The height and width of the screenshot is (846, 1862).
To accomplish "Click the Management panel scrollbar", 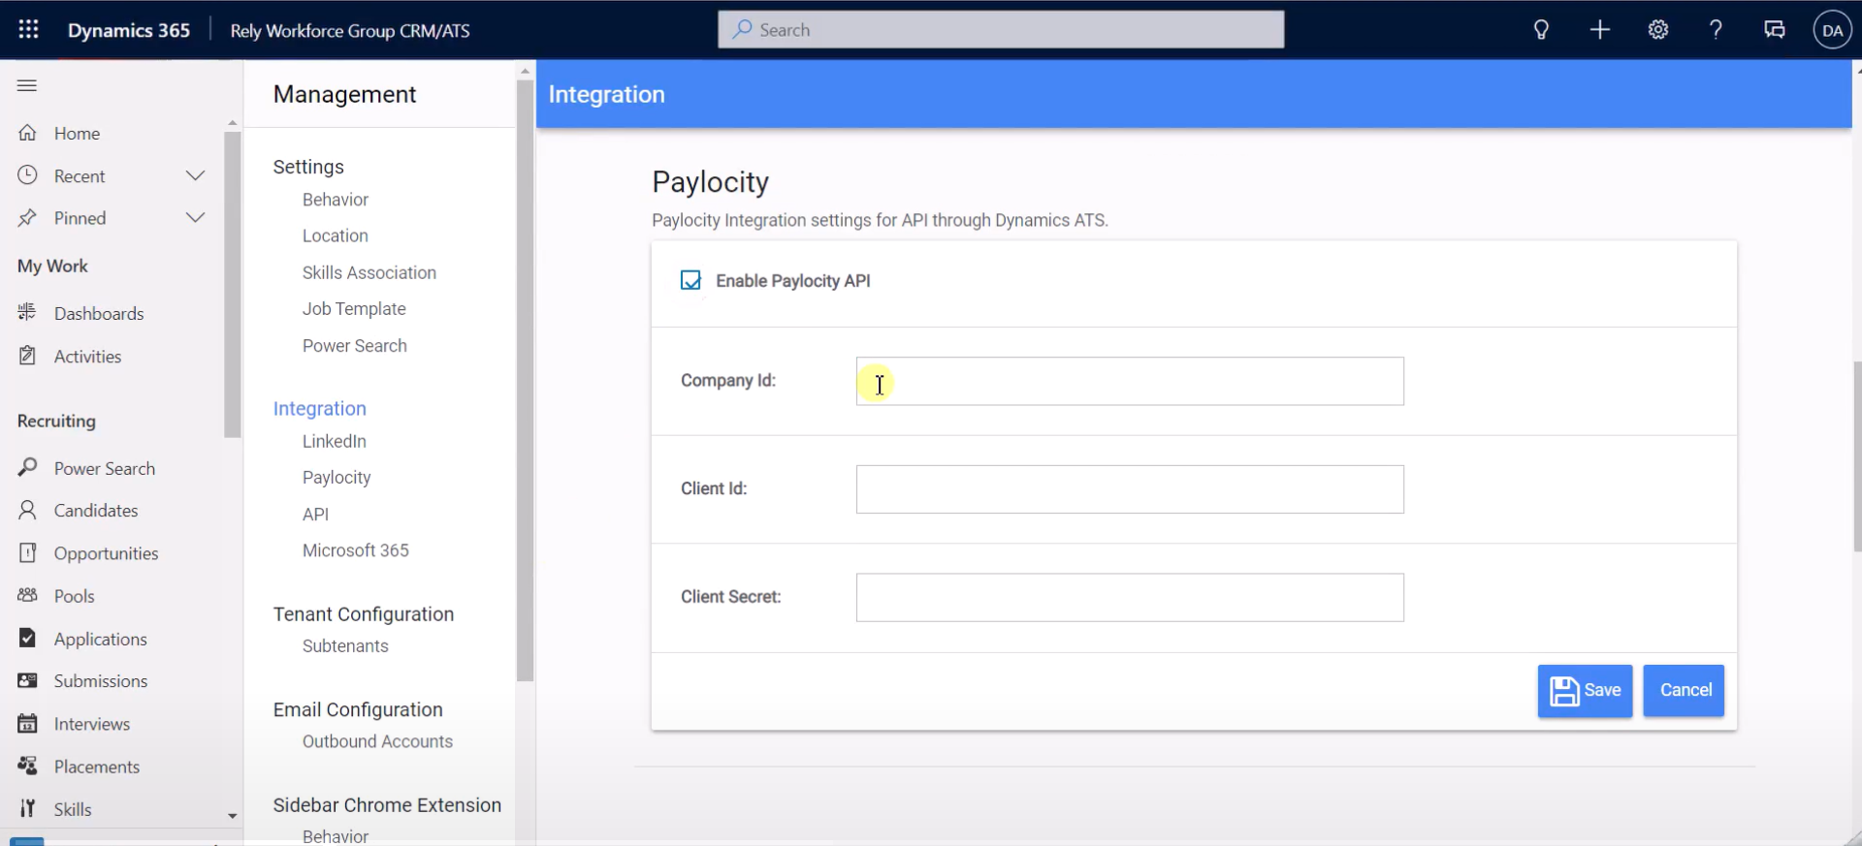I will click(x=525, y=380).
